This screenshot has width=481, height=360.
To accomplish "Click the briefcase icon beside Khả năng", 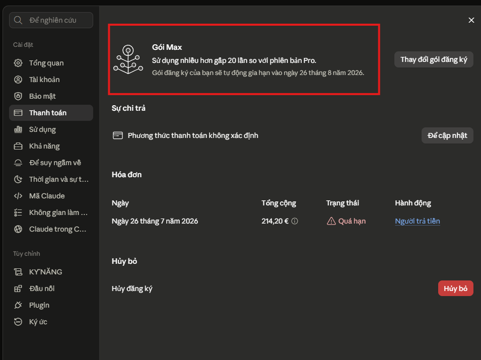I will (x=18, y=146).
